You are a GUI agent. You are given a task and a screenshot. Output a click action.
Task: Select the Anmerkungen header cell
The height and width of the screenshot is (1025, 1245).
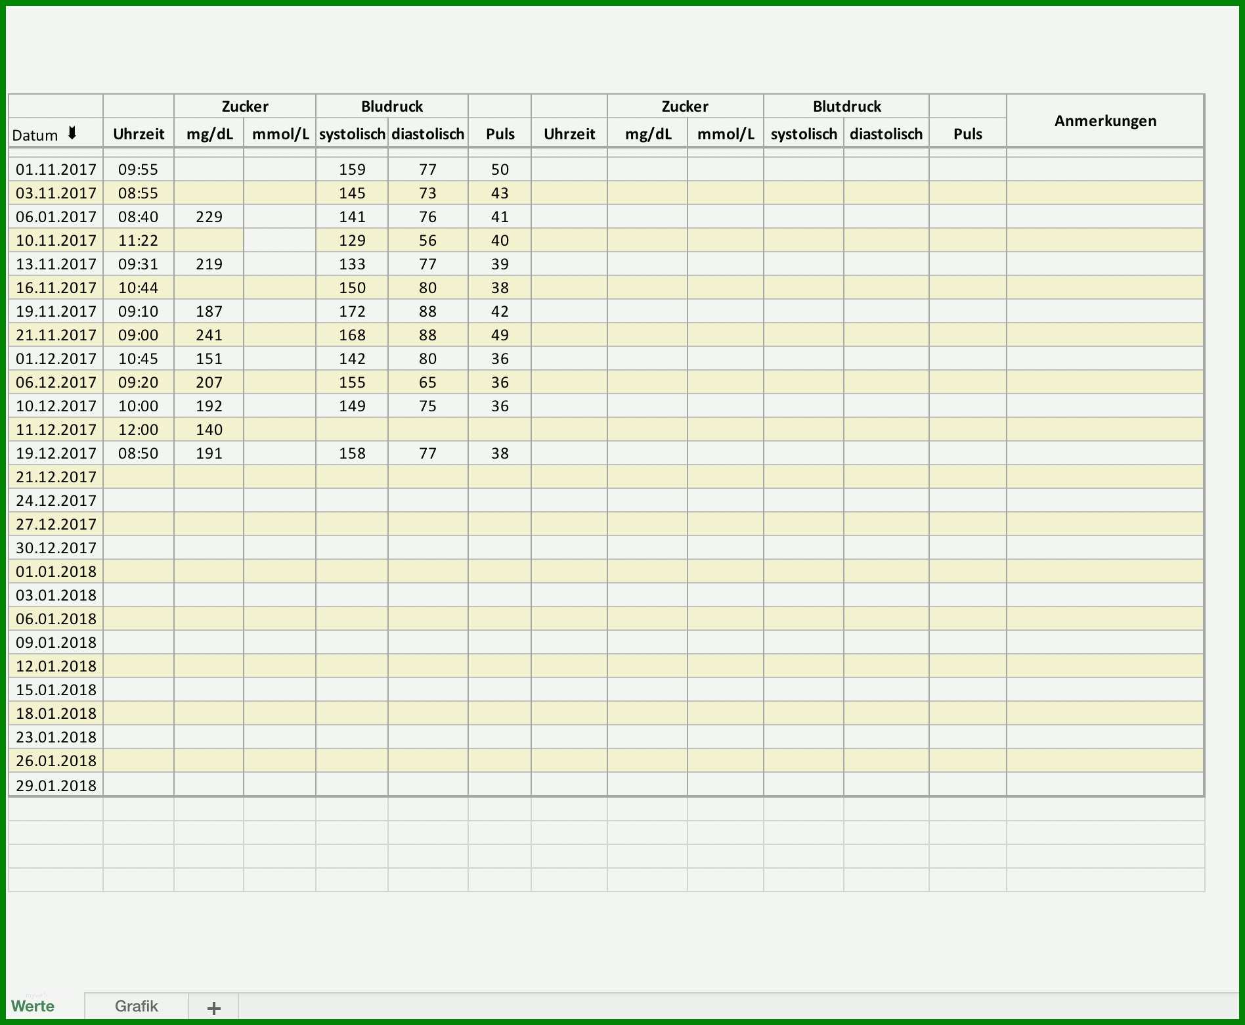pyautogui.click(x=1105, y=121)
